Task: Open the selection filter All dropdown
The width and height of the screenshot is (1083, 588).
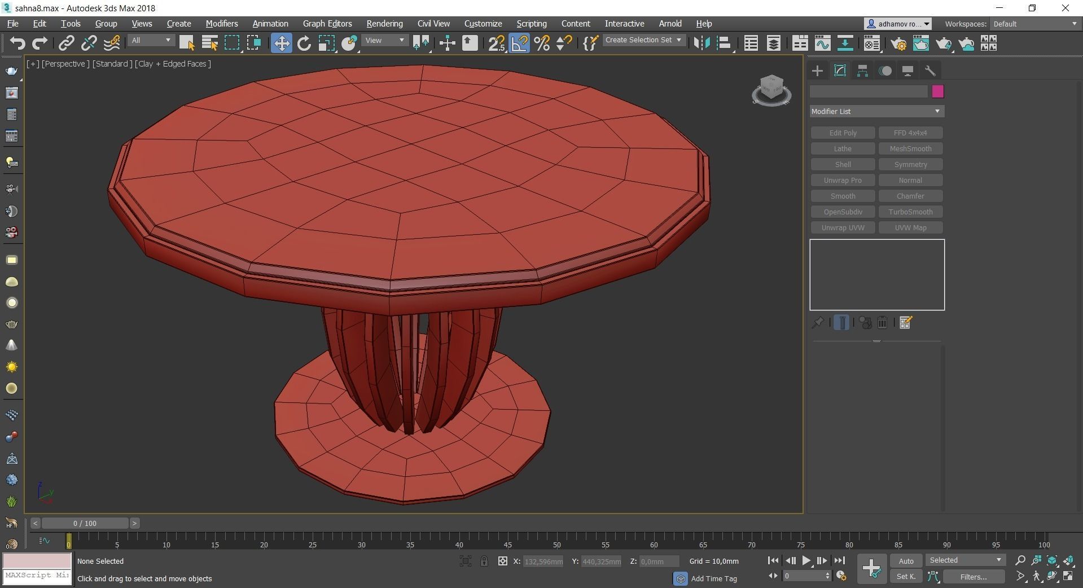Action: [151, 41]
